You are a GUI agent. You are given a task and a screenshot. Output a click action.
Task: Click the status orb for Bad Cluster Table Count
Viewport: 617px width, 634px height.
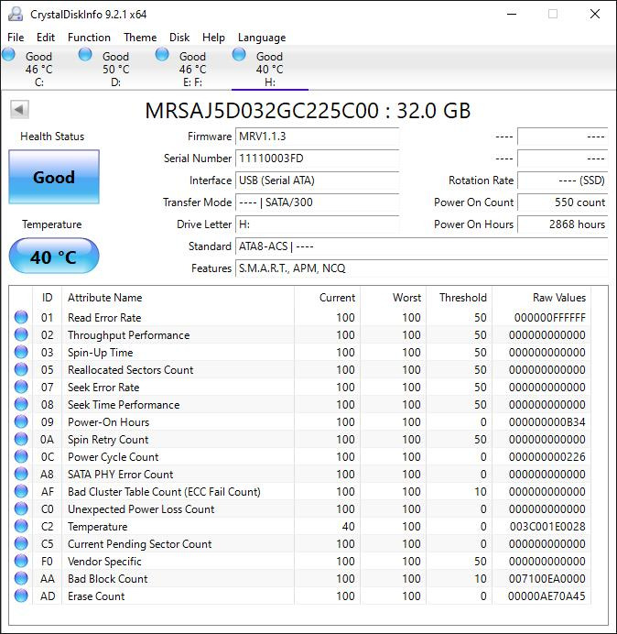(x=21, y=491)
